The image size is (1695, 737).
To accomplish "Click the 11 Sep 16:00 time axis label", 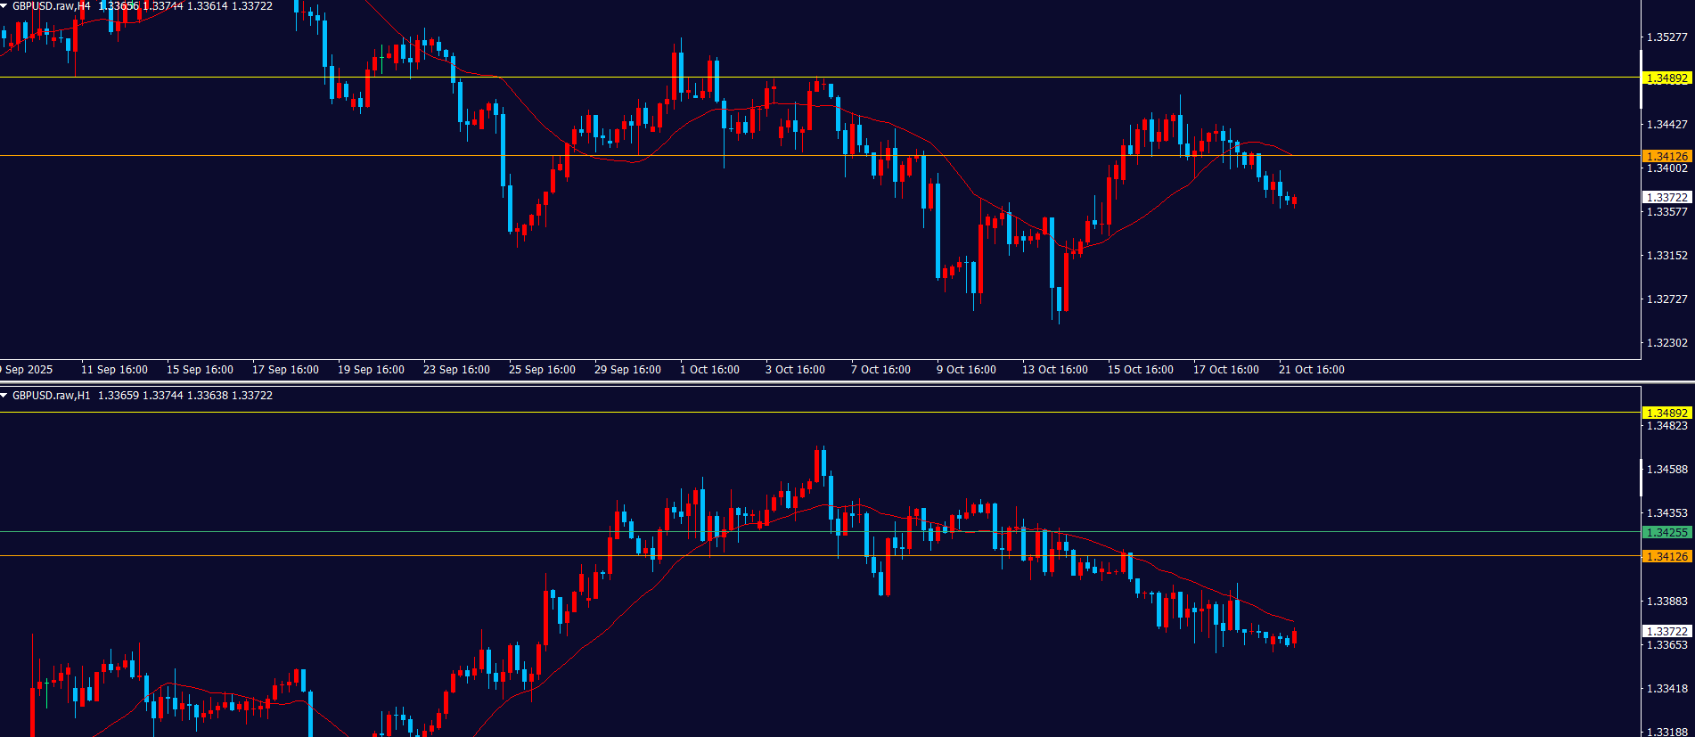I will (114, 370).
